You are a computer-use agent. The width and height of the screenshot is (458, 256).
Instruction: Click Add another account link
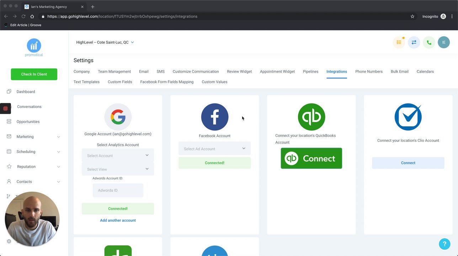[118, 220]
